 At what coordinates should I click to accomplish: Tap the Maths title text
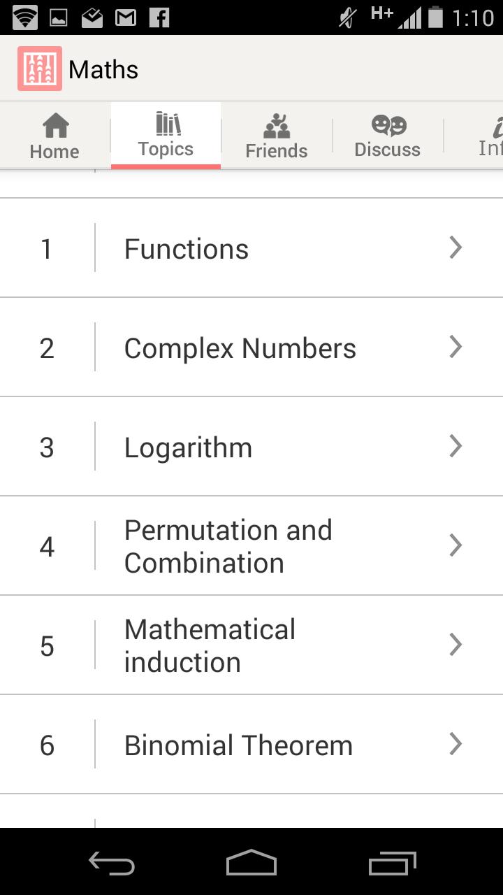pyautogui.click(x=103, y=69)
